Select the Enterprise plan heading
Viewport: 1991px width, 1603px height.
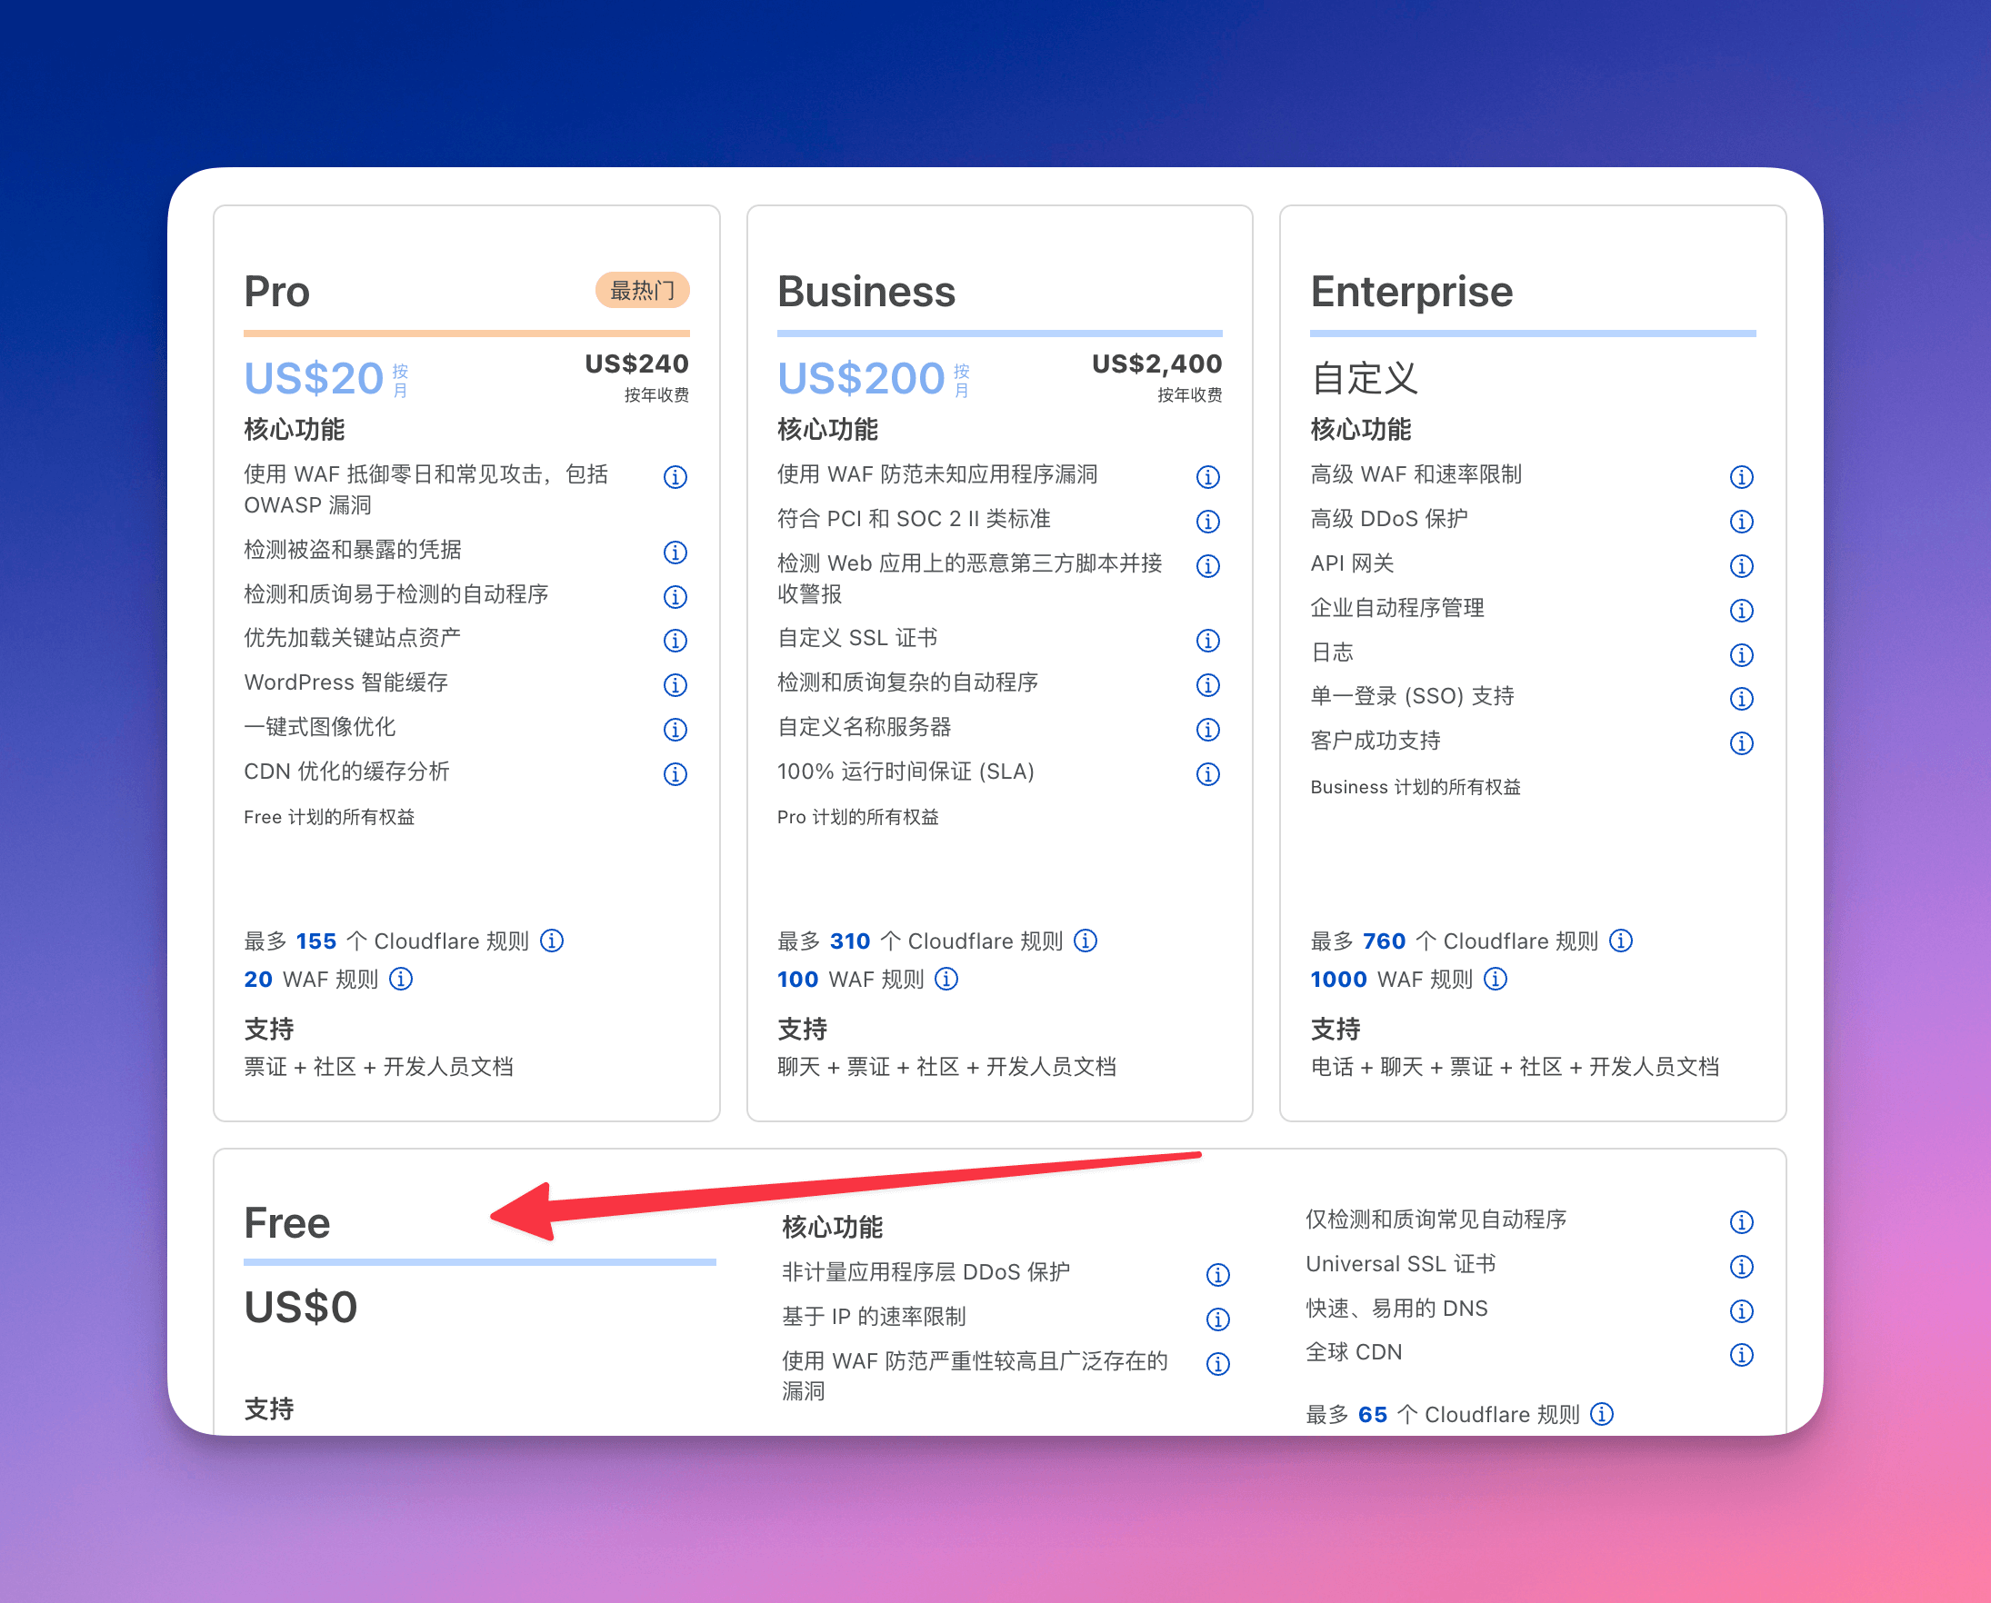pyautogui.click(x=1411, y=292)
